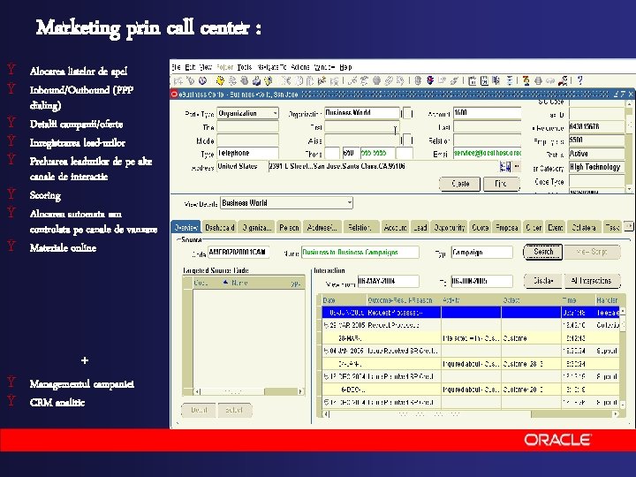Open the Navigate To menu
Screen dimensions: 636x477
tap(272, 67)
